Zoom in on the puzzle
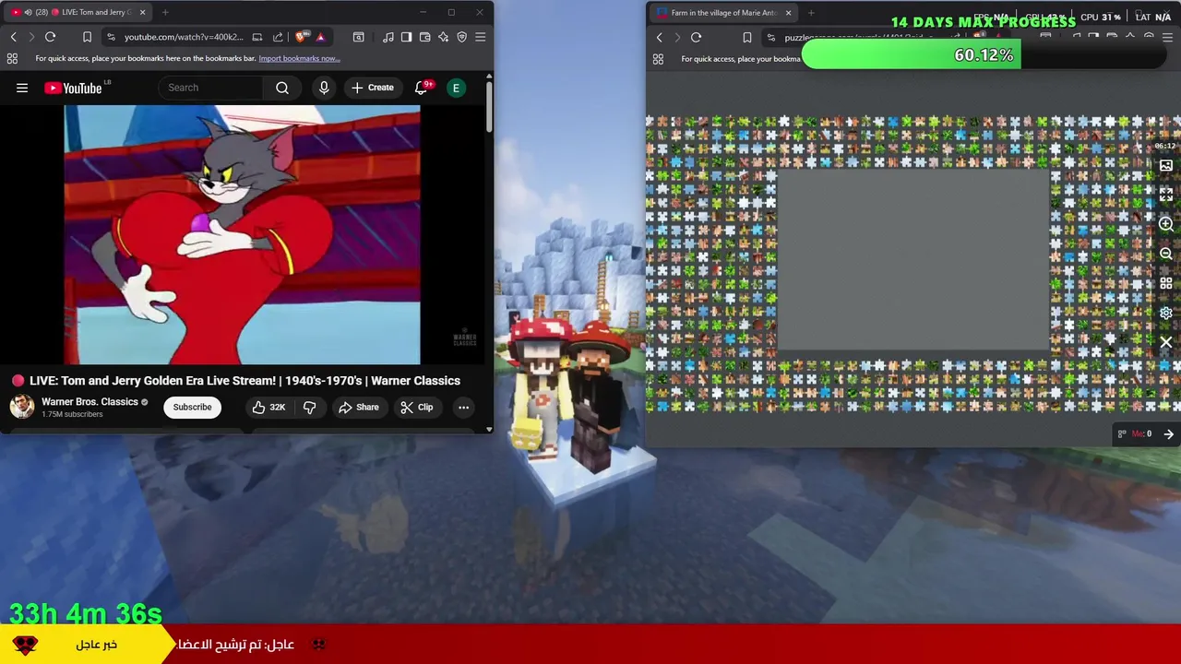Screen dimensions: 1181x664 pyautogui.click(x=1166, y=225)
